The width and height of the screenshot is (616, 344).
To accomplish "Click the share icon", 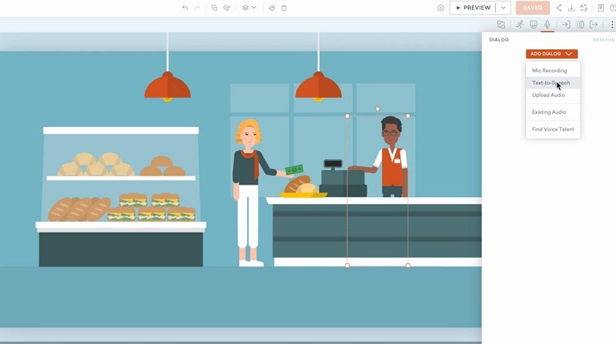I will (559, 8).
